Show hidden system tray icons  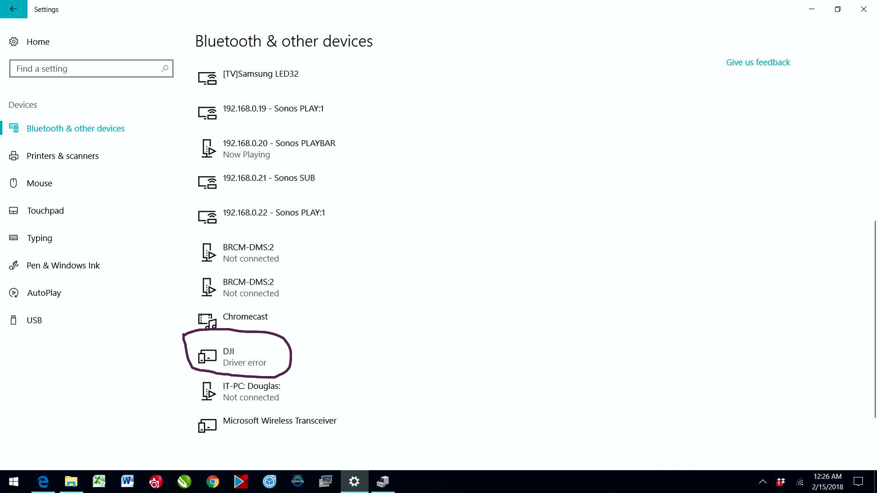coord(762,482)
